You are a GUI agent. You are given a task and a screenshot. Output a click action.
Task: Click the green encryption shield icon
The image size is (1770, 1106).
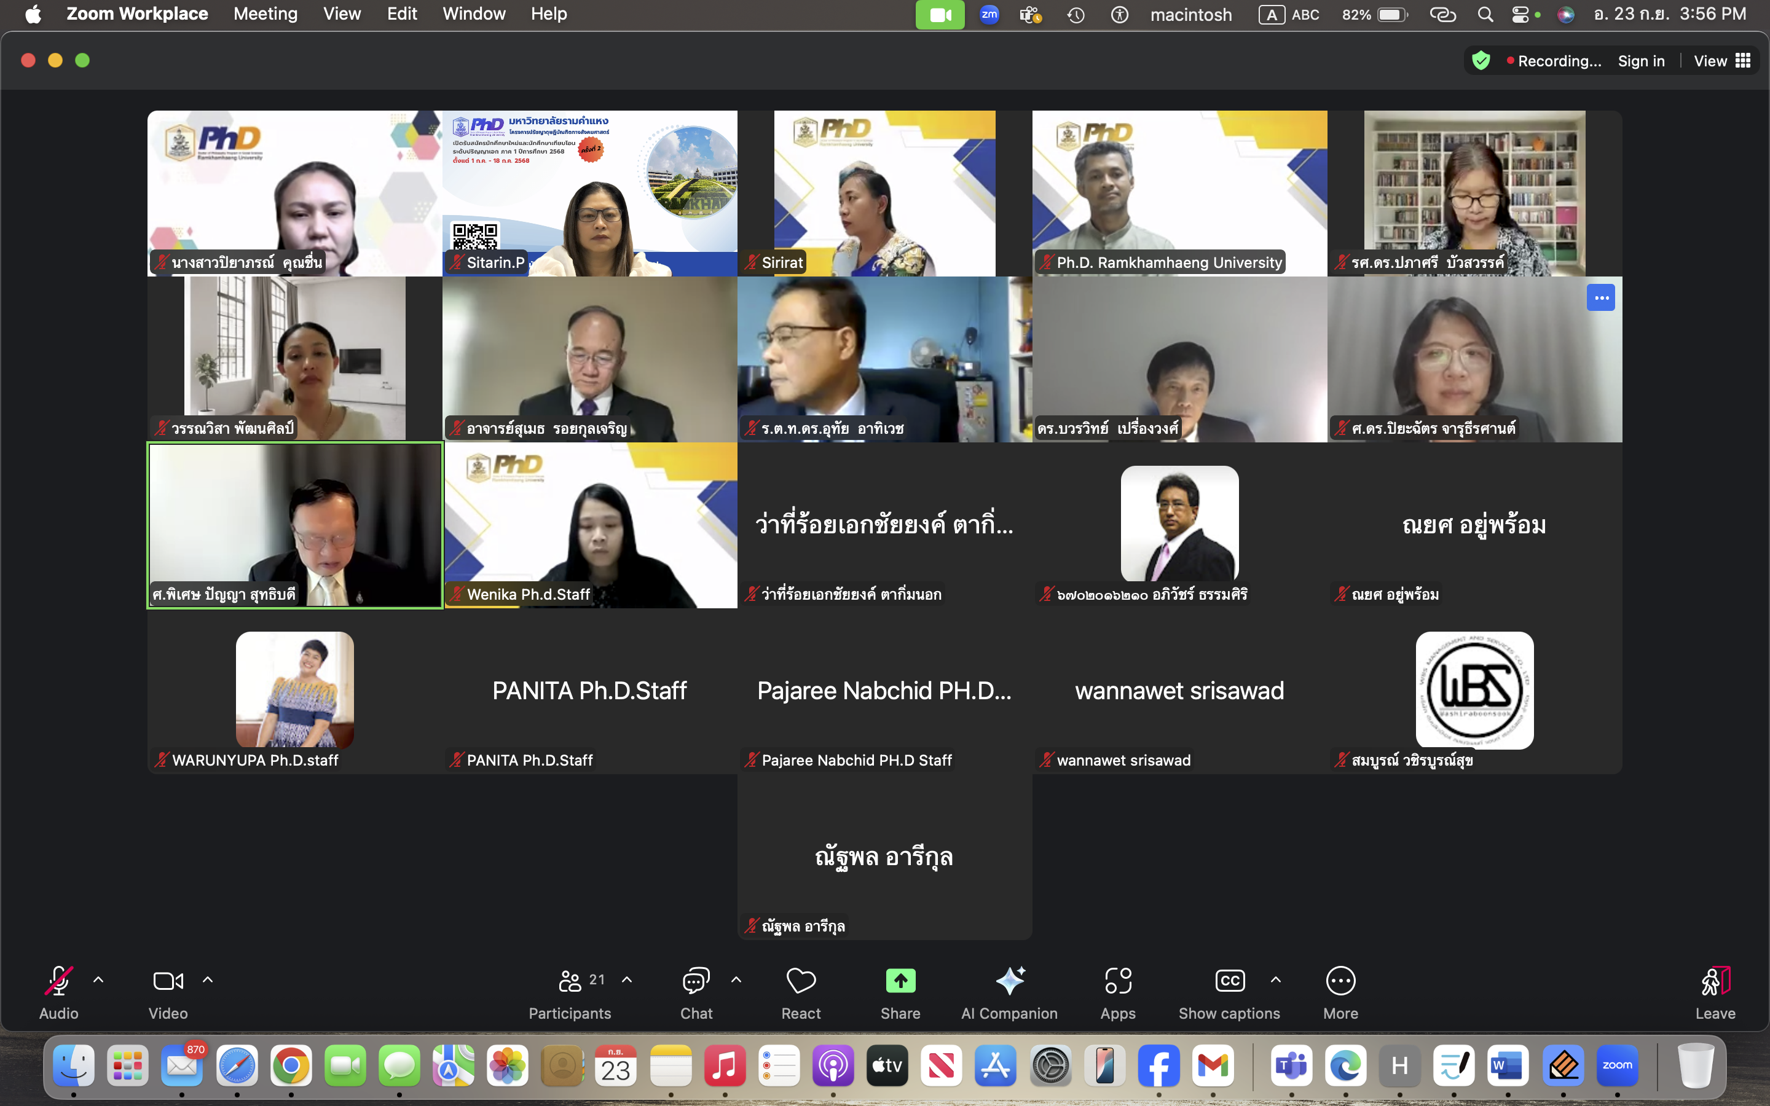point(1481,61)
